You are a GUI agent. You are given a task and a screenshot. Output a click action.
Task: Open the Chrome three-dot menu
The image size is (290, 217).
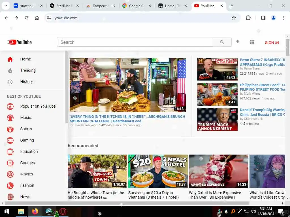click(x=284, y=18)
